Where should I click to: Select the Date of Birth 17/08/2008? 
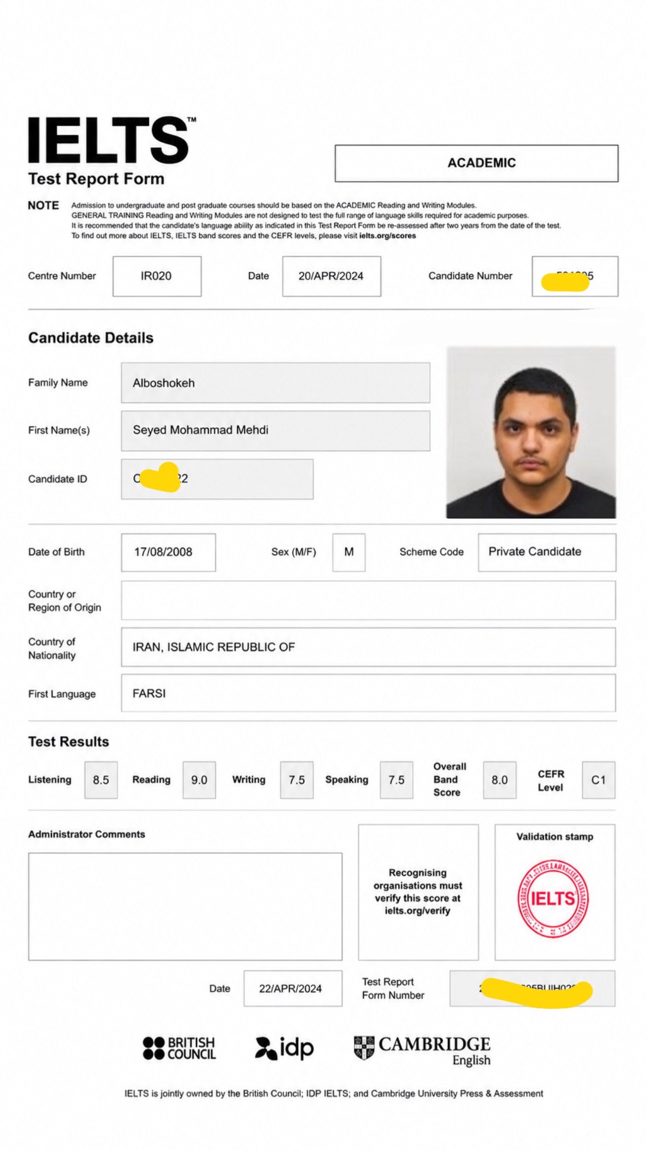[x=168, y=552]
